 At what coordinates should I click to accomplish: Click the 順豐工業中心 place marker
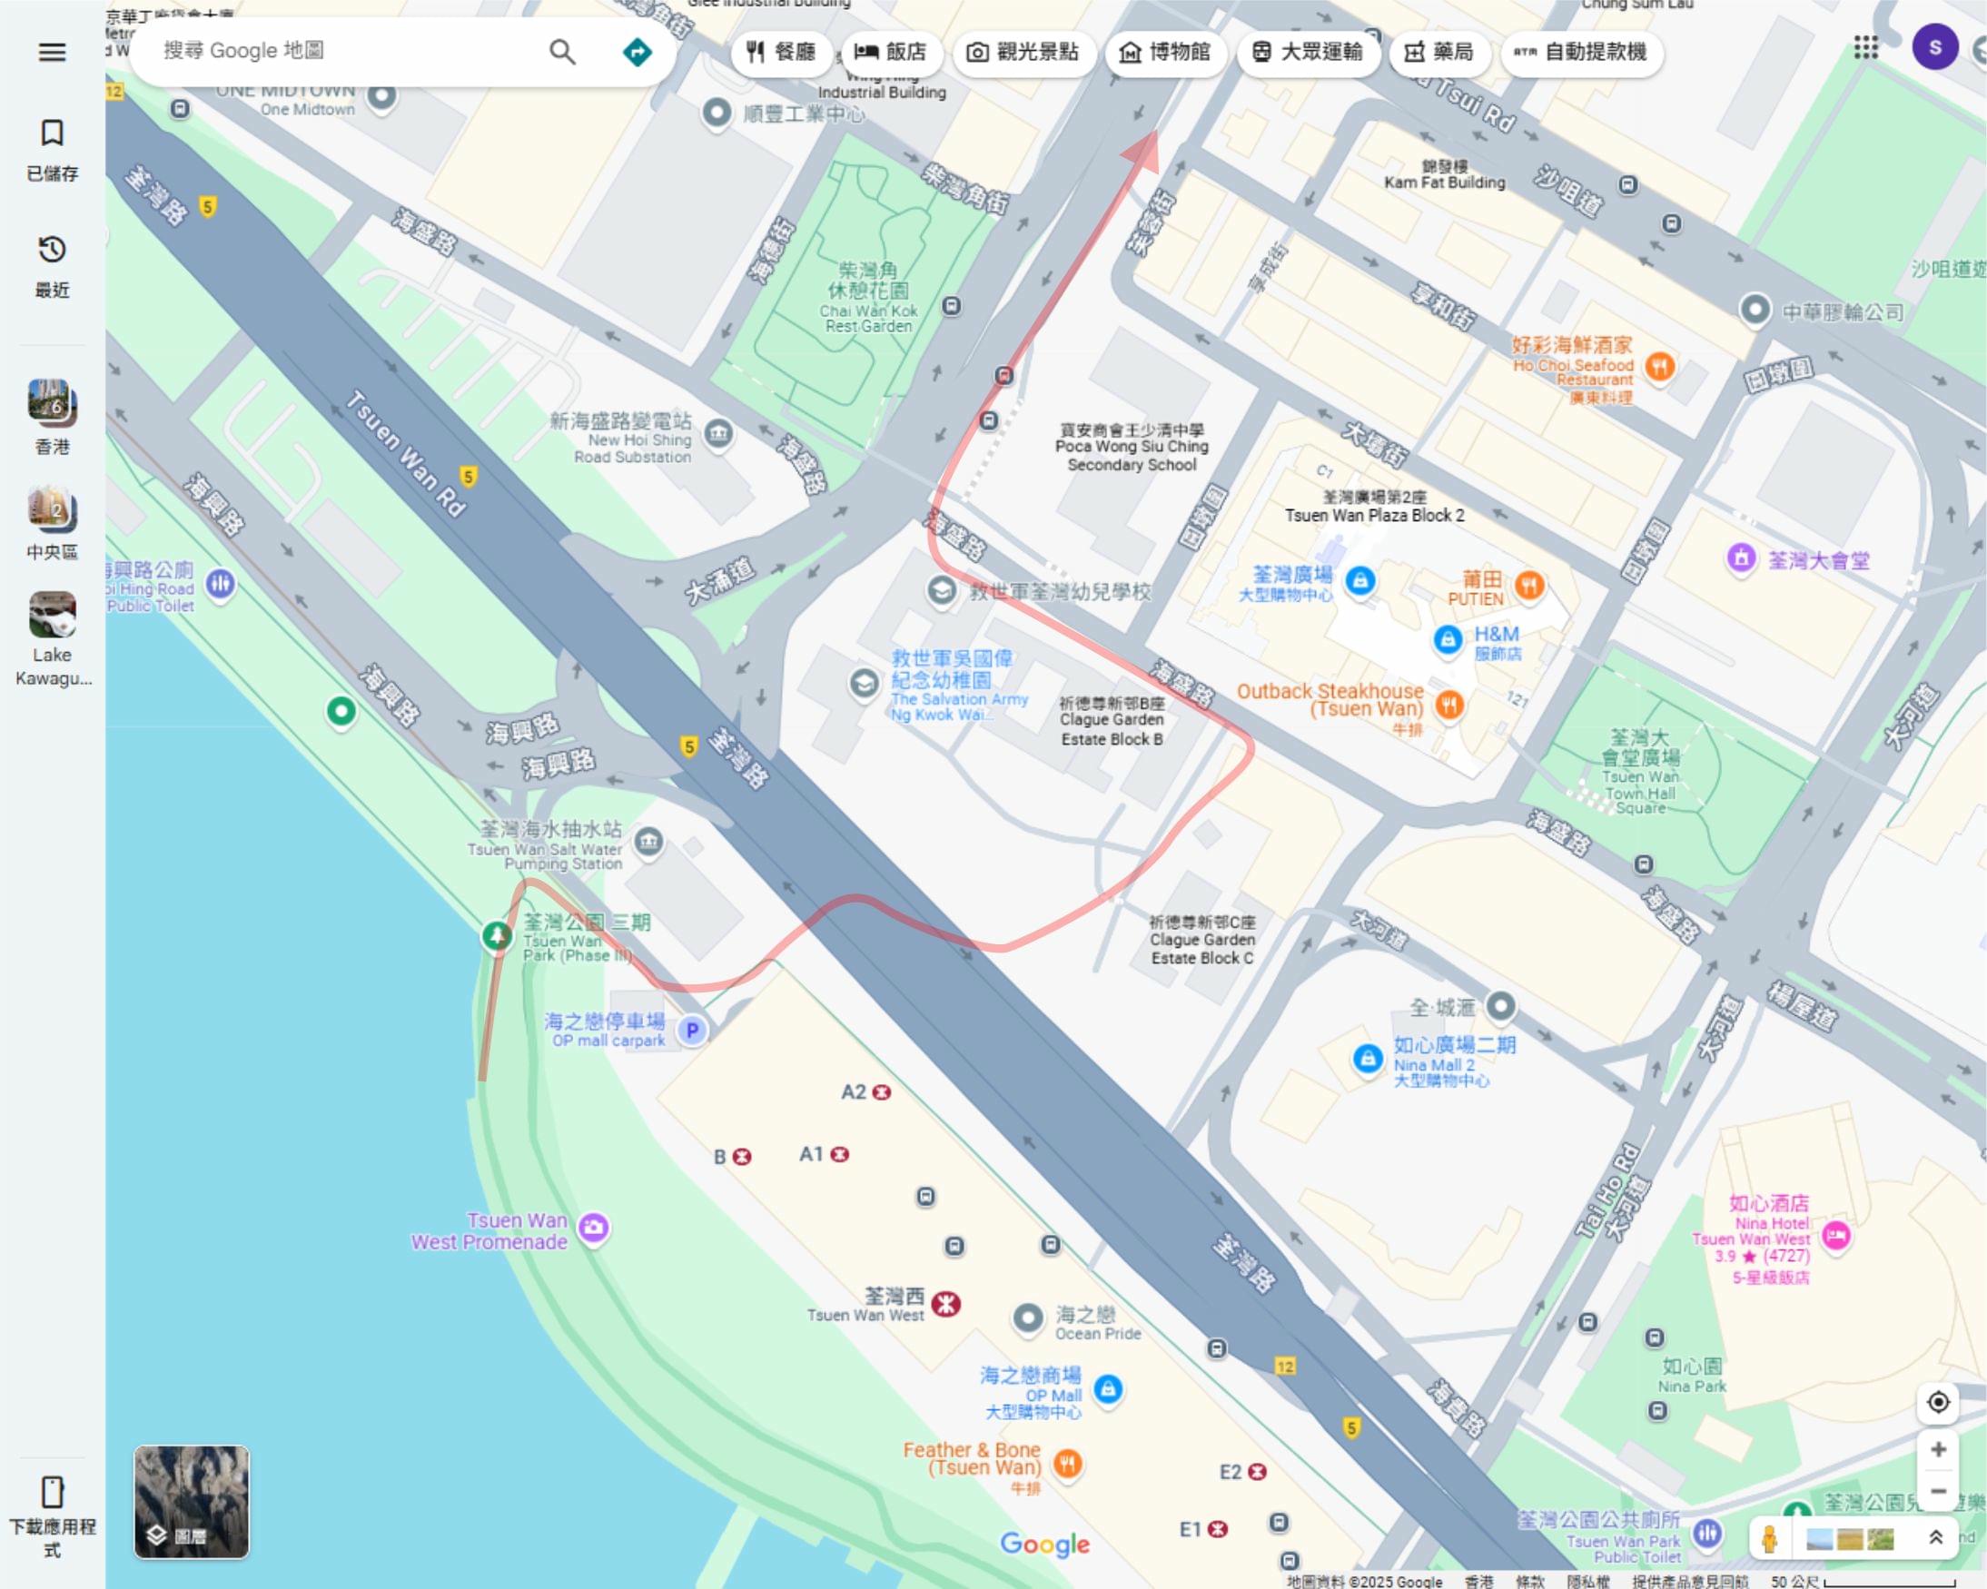717,113
